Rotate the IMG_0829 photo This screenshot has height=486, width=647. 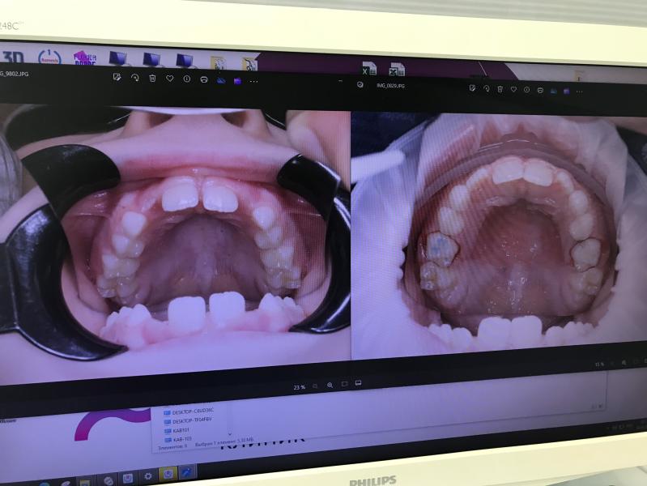coord(486,88)
